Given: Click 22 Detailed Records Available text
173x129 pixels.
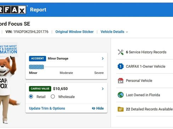Looking at the screenshot, I should click(x=149, y=109).
